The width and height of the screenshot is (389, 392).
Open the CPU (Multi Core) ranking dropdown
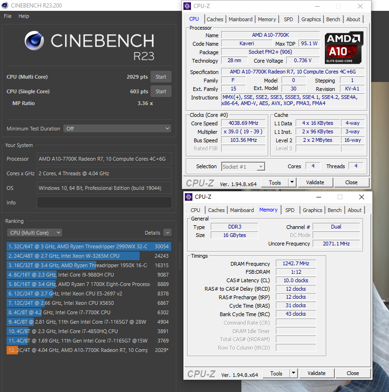coord(34,233)
